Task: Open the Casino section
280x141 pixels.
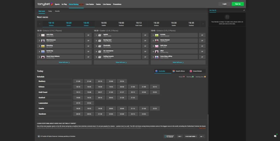Action: click(98, 4)
